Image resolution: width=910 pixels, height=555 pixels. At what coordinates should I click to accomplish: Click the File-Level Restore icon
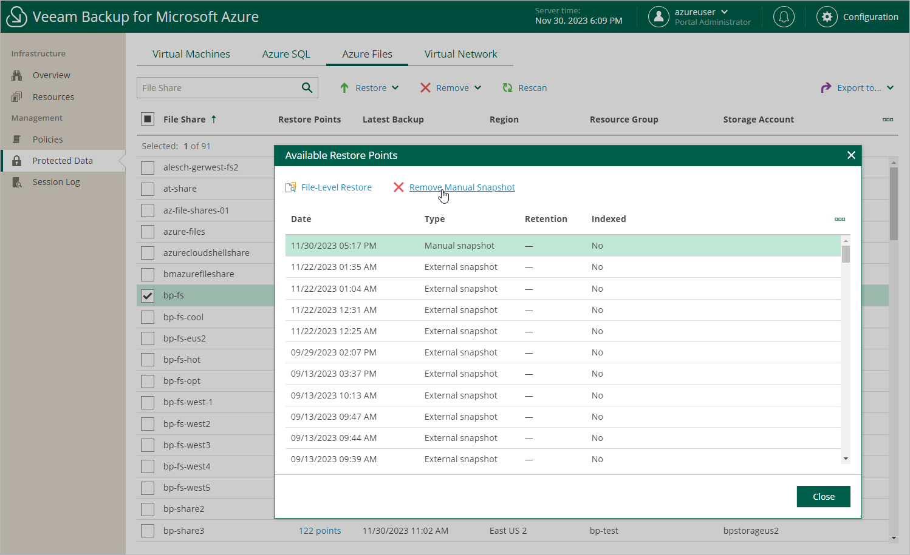tap(291, 187)
